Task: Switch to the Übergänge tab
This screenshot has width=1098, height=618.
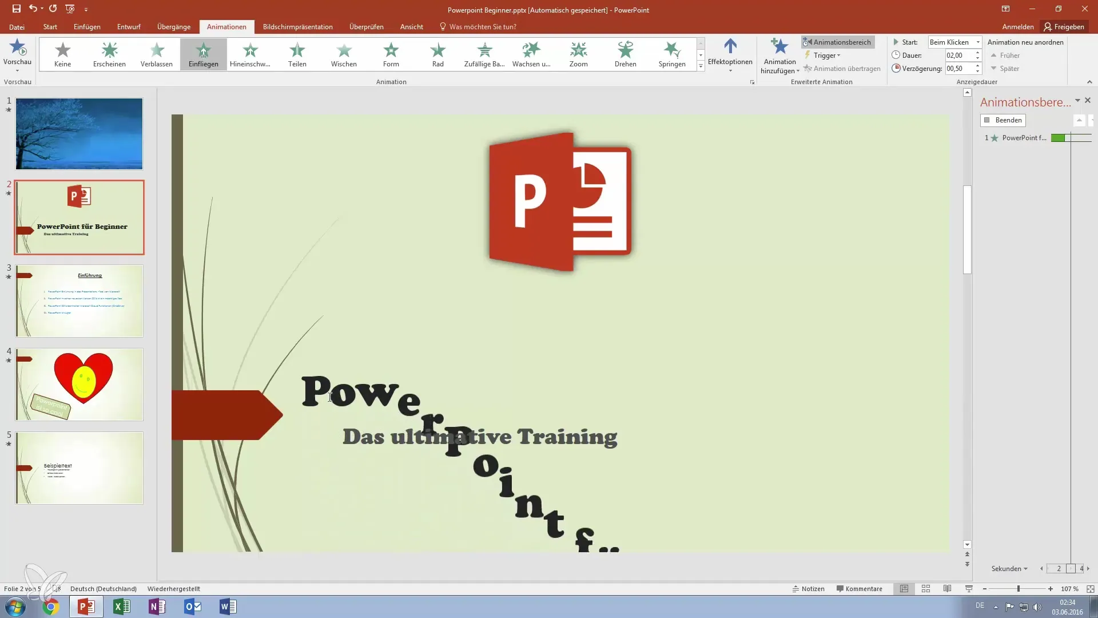Action: (174, 27)
